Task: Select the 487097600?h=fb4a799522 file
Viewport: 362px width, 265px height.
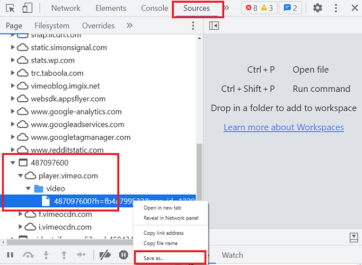Action: [98, 201]
